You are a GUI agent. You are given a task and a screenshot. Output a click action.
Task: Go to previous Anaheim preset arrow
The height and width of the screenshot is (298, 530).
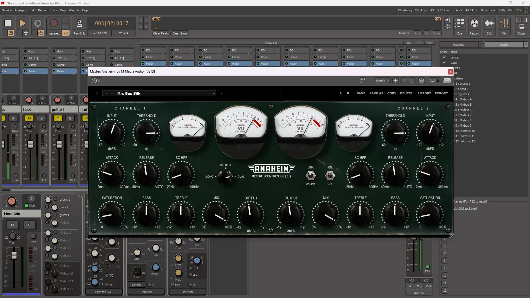(x=97, y=93)
